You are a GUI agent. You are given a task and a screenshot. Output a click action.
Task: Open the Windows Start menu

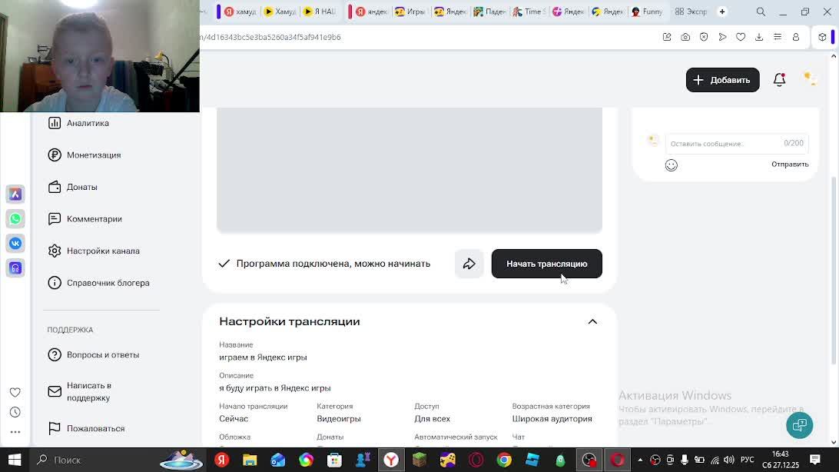(15, 460)
